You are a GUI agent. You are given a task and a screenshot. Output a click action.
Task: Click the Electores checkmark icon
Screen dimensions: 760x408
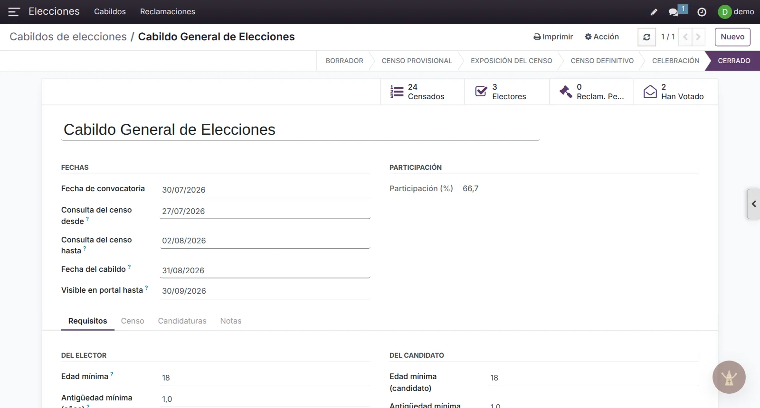point(481,92)
